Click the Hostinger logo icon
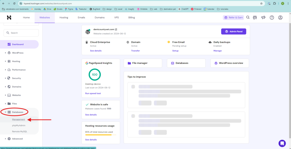The height and width of the screenshot is (149, 291). coord(9,18)
